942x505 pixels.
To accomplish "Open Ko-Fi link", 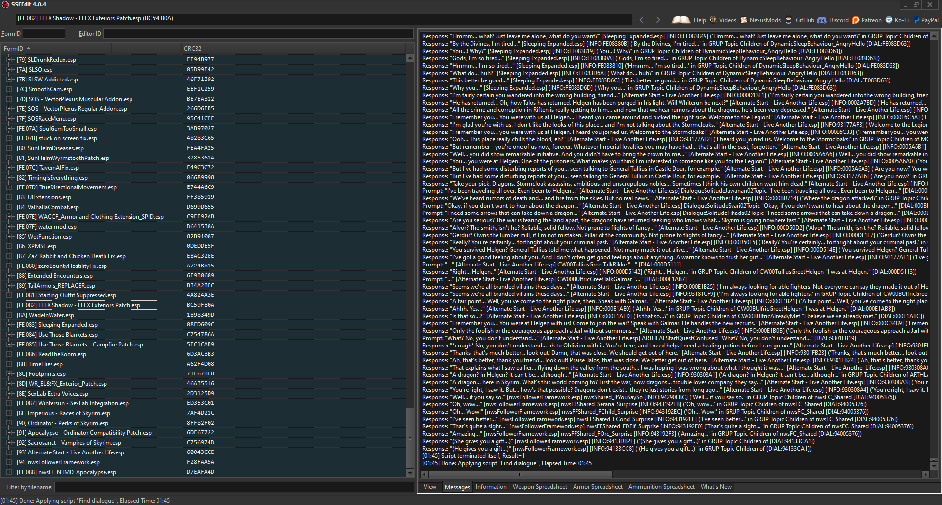I will point(897,20).
